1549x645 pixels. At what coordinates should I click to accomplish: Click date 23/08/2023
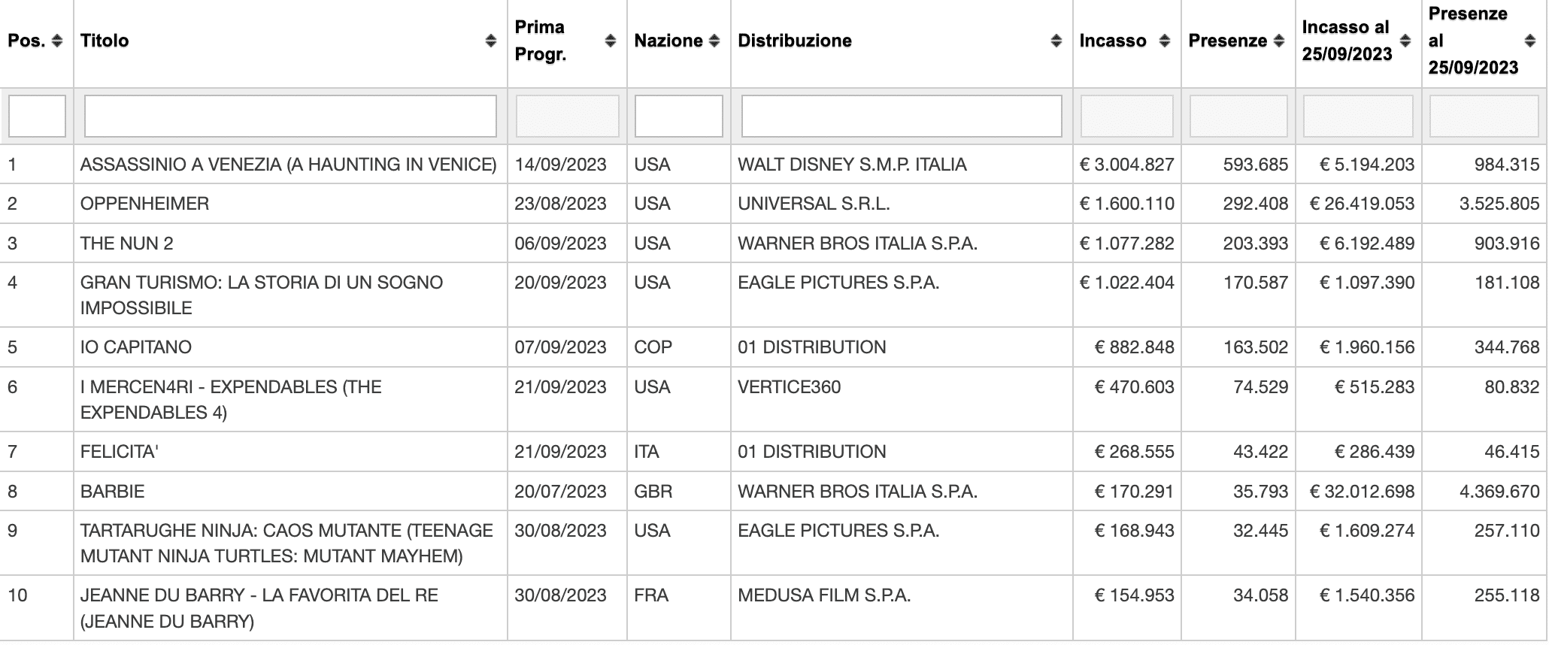pyautogui.click(x=560, y=204)
